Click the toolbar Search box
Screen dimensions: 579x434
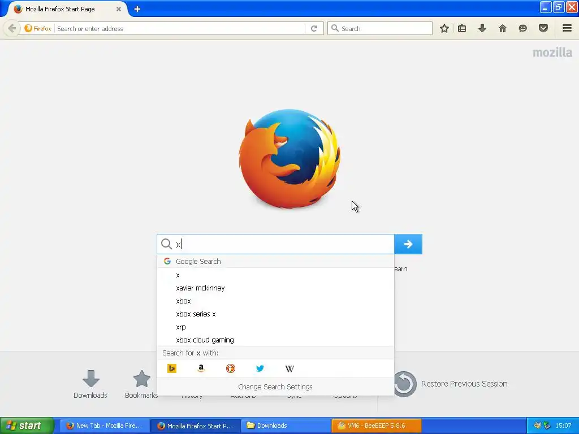coord(379,28)
